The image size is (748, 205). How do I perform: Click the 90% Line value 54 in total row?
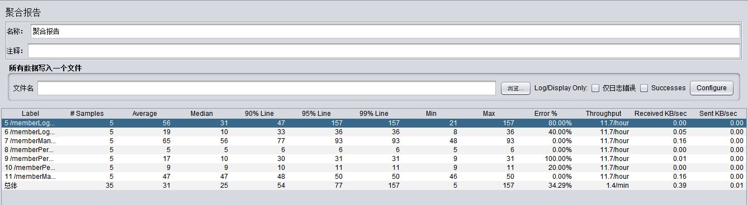[x=281, y=186]
